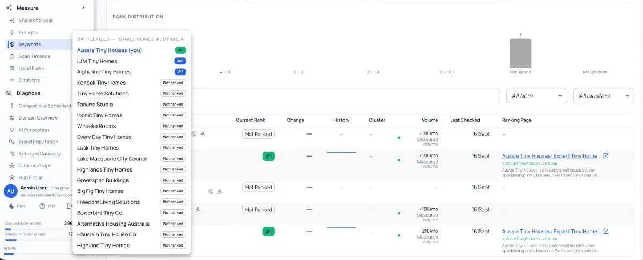Click the Keywords globe icon
The image size is (643, 260).
click(12, 44)
